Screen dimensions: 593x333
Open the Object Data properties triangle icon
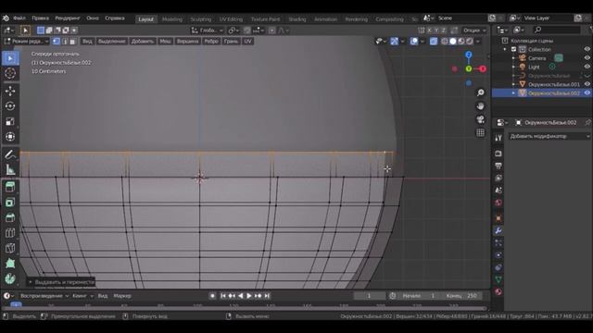click(498, 279)
